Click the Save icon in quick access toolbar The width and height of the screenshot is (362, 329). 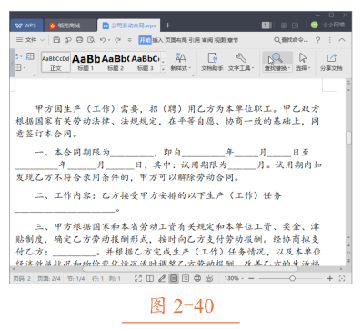coord(56,40)
